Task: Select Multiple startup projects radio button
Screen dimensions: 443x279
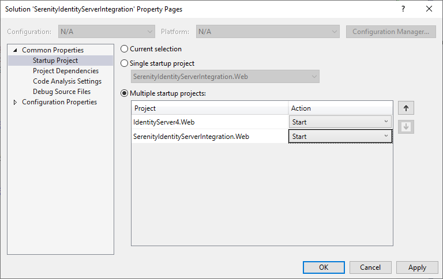Action: [x=125, y=93]
